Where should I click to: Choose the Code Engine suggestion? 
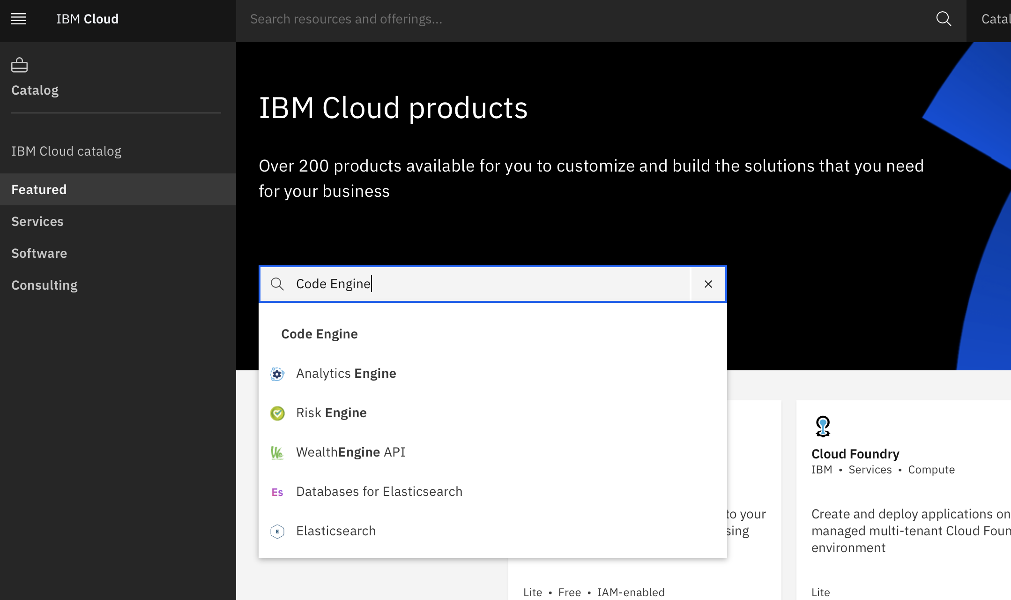(x=493, y=334)
